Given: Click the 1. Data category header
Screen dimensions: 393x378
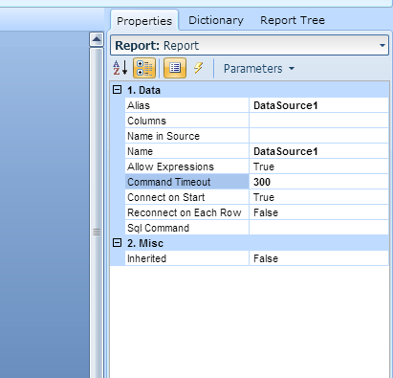Looking at the screenshot, I should 250,90.
